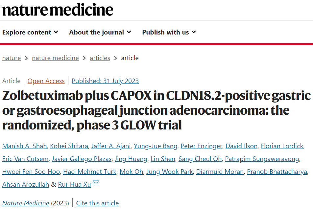View author Manish A. Shah
The height and width of the screenshot is (209, 313).
24,146
